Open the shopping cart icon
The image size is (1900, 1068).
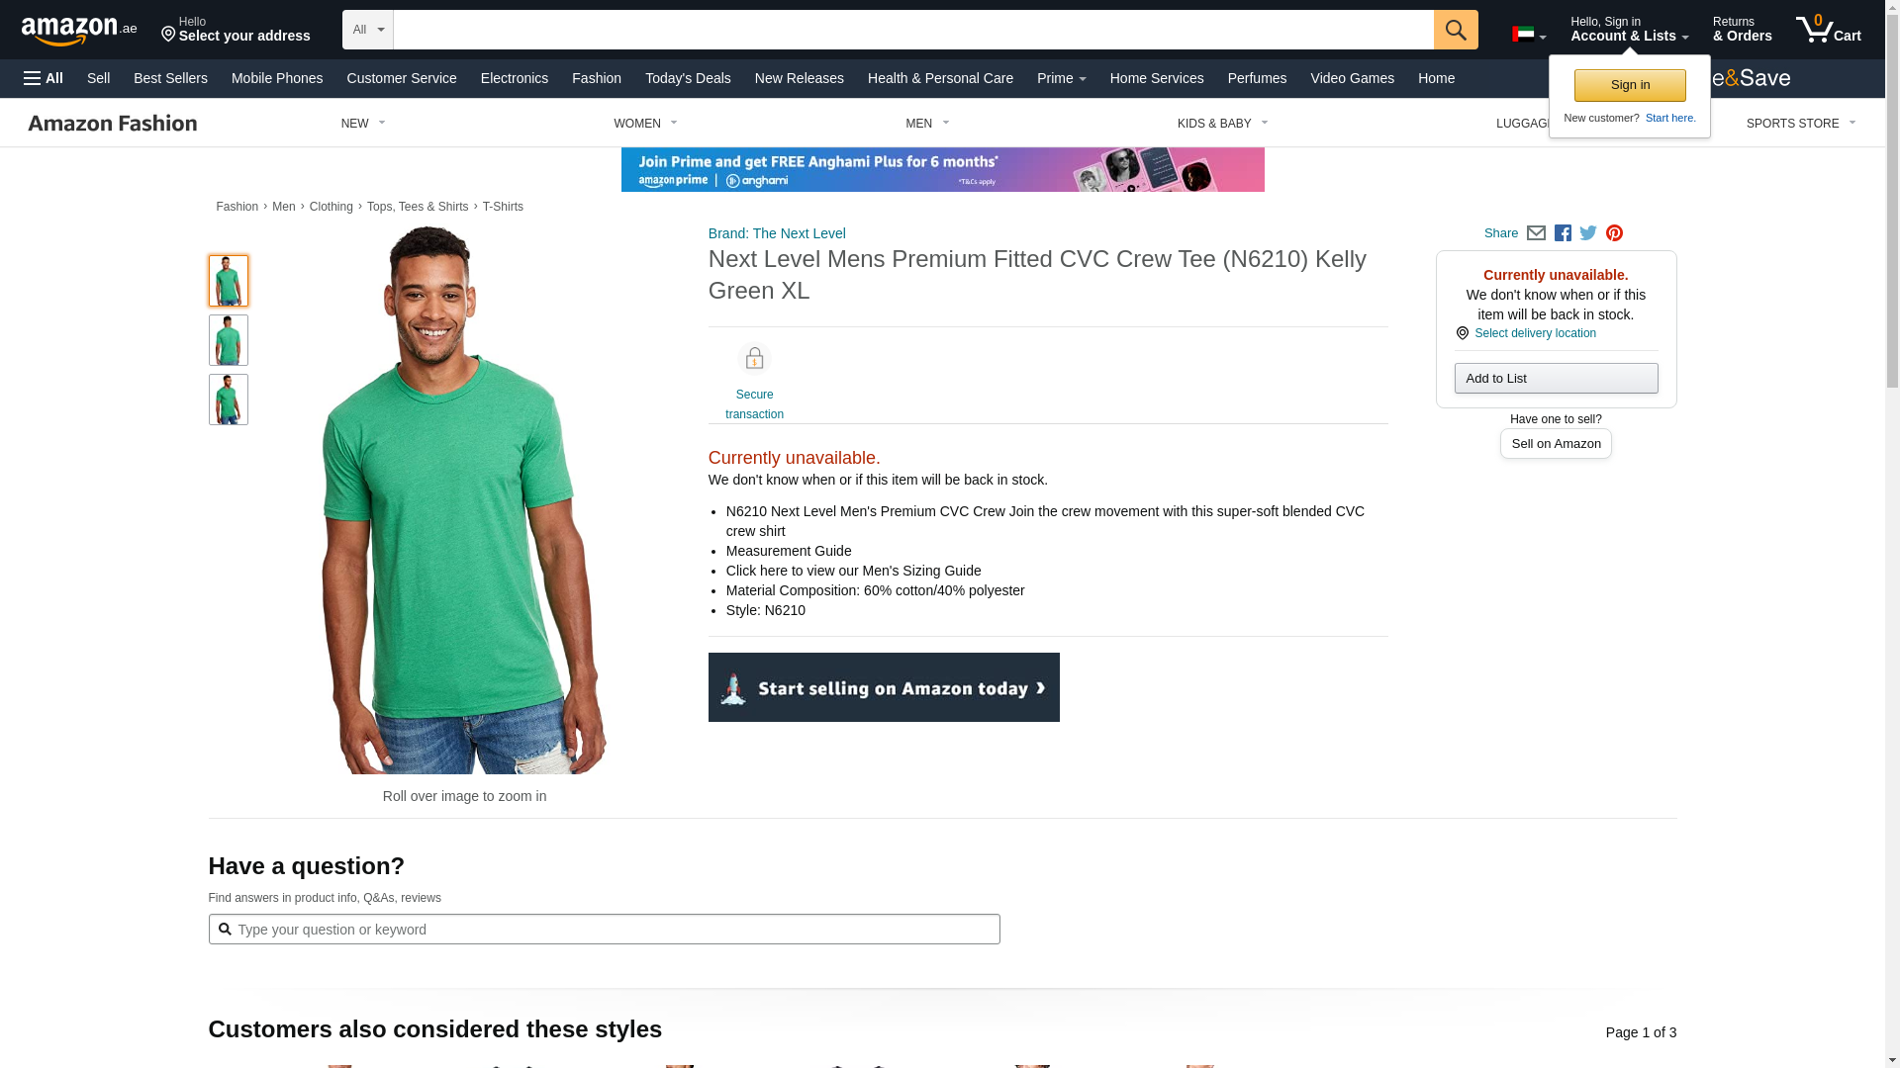click(x=1828, y=29)
